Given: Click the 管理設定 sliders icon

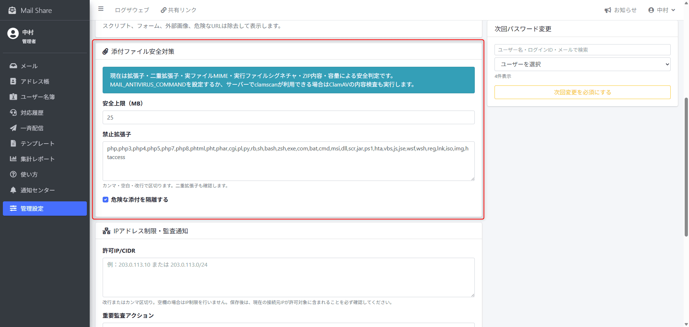Looking at the screenshot, I should pos(13,209).
